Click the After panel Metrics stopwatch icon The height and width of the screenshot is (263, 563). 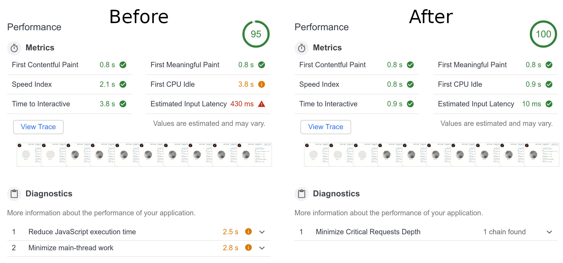click(x=302, y=48)
